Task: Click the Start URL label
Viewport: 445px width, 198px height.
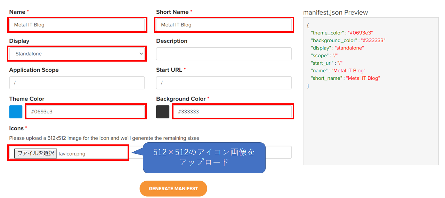Action: [169, 70]
